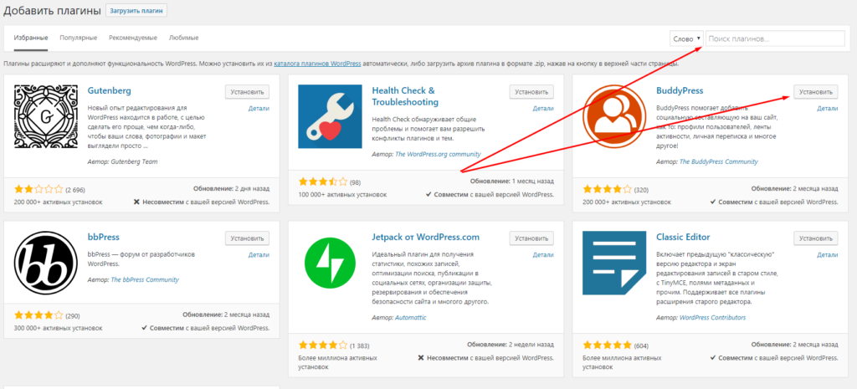The height and width of the screenshot is (389, 857).
Task: Open Детали for Health Check
Action: tap(543, 108)
